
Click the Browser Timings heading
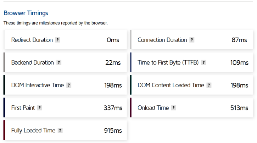[x=26, y=13]
